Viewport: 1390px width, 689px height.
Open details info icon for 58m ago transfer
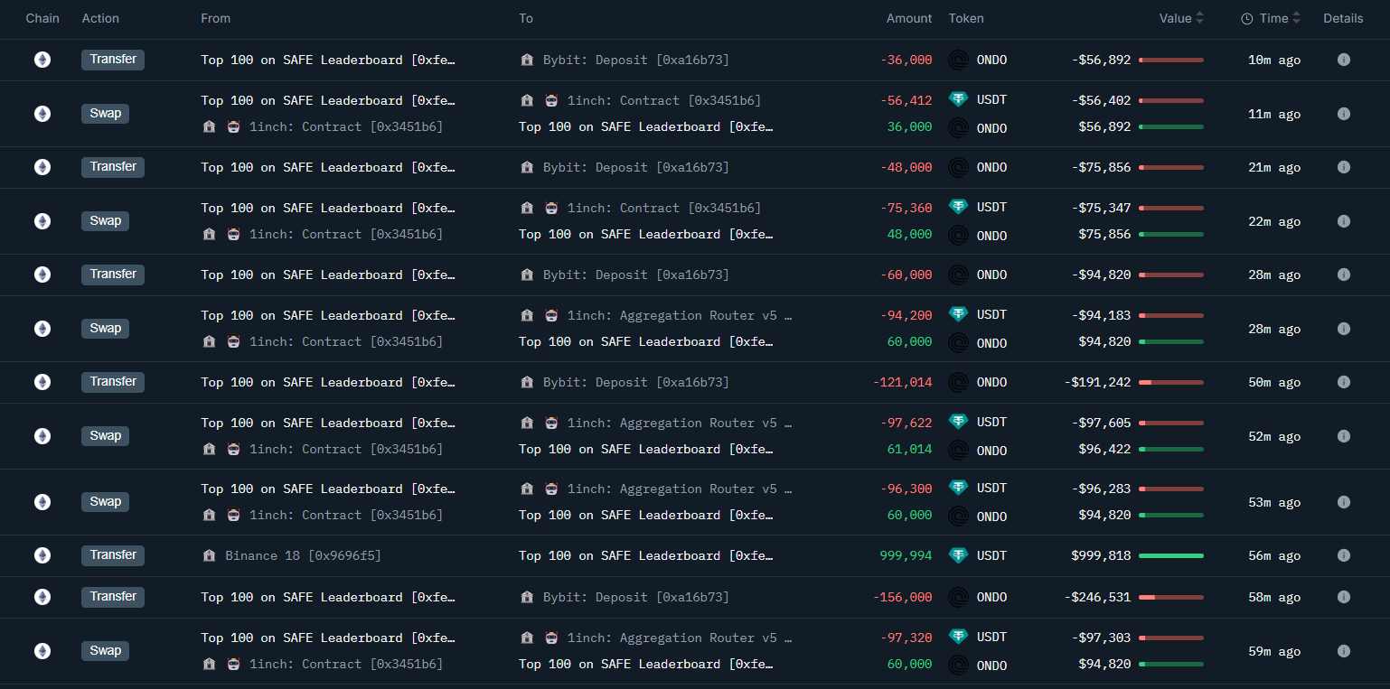[x=1343, y=597]
